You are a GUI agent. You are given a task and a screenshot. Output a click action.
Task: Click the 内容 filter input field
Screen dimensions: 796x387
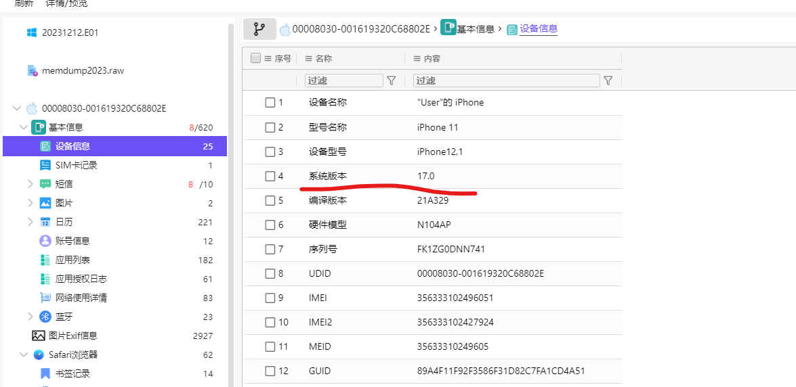[x=506, y=81]
